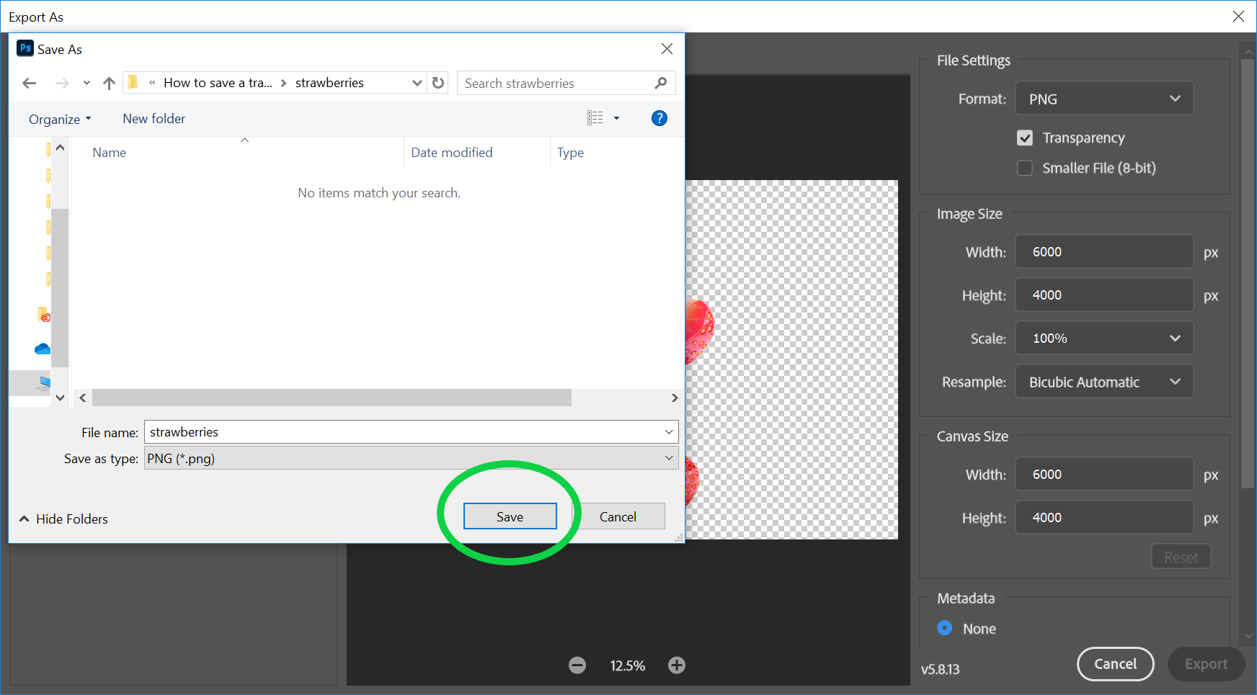The height and width of the screenshot is (695, 1257).
Task: Click the Photoshop icon in Save As title
Action: (25, 48)
